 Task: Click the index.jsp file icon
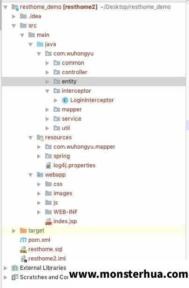pyautogui.click(x=48, y=221)
